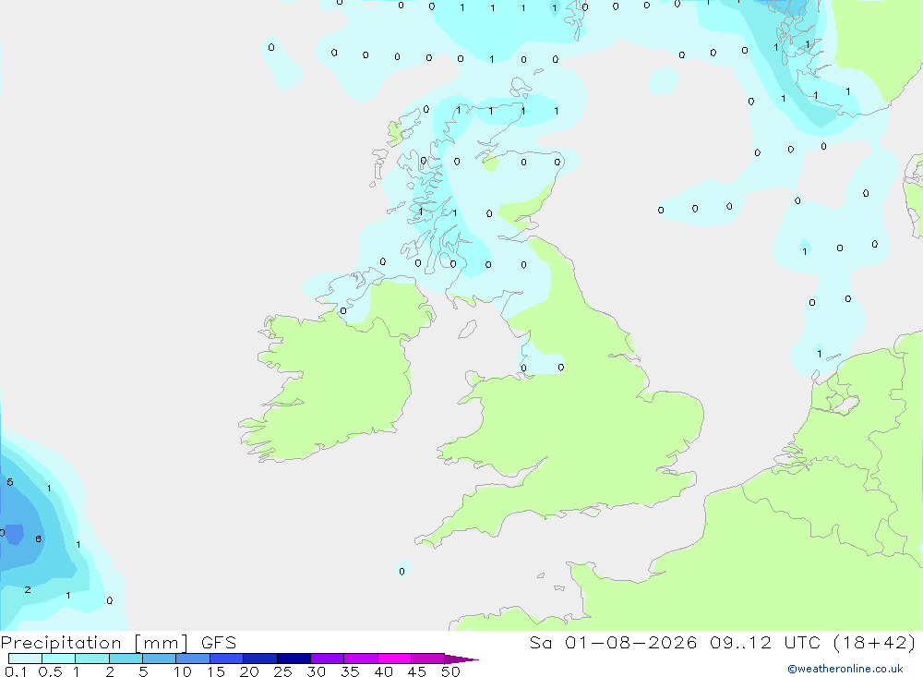Click the over-50 mm arrow legend tip
The image size is (923, 677).
[461, 659]
